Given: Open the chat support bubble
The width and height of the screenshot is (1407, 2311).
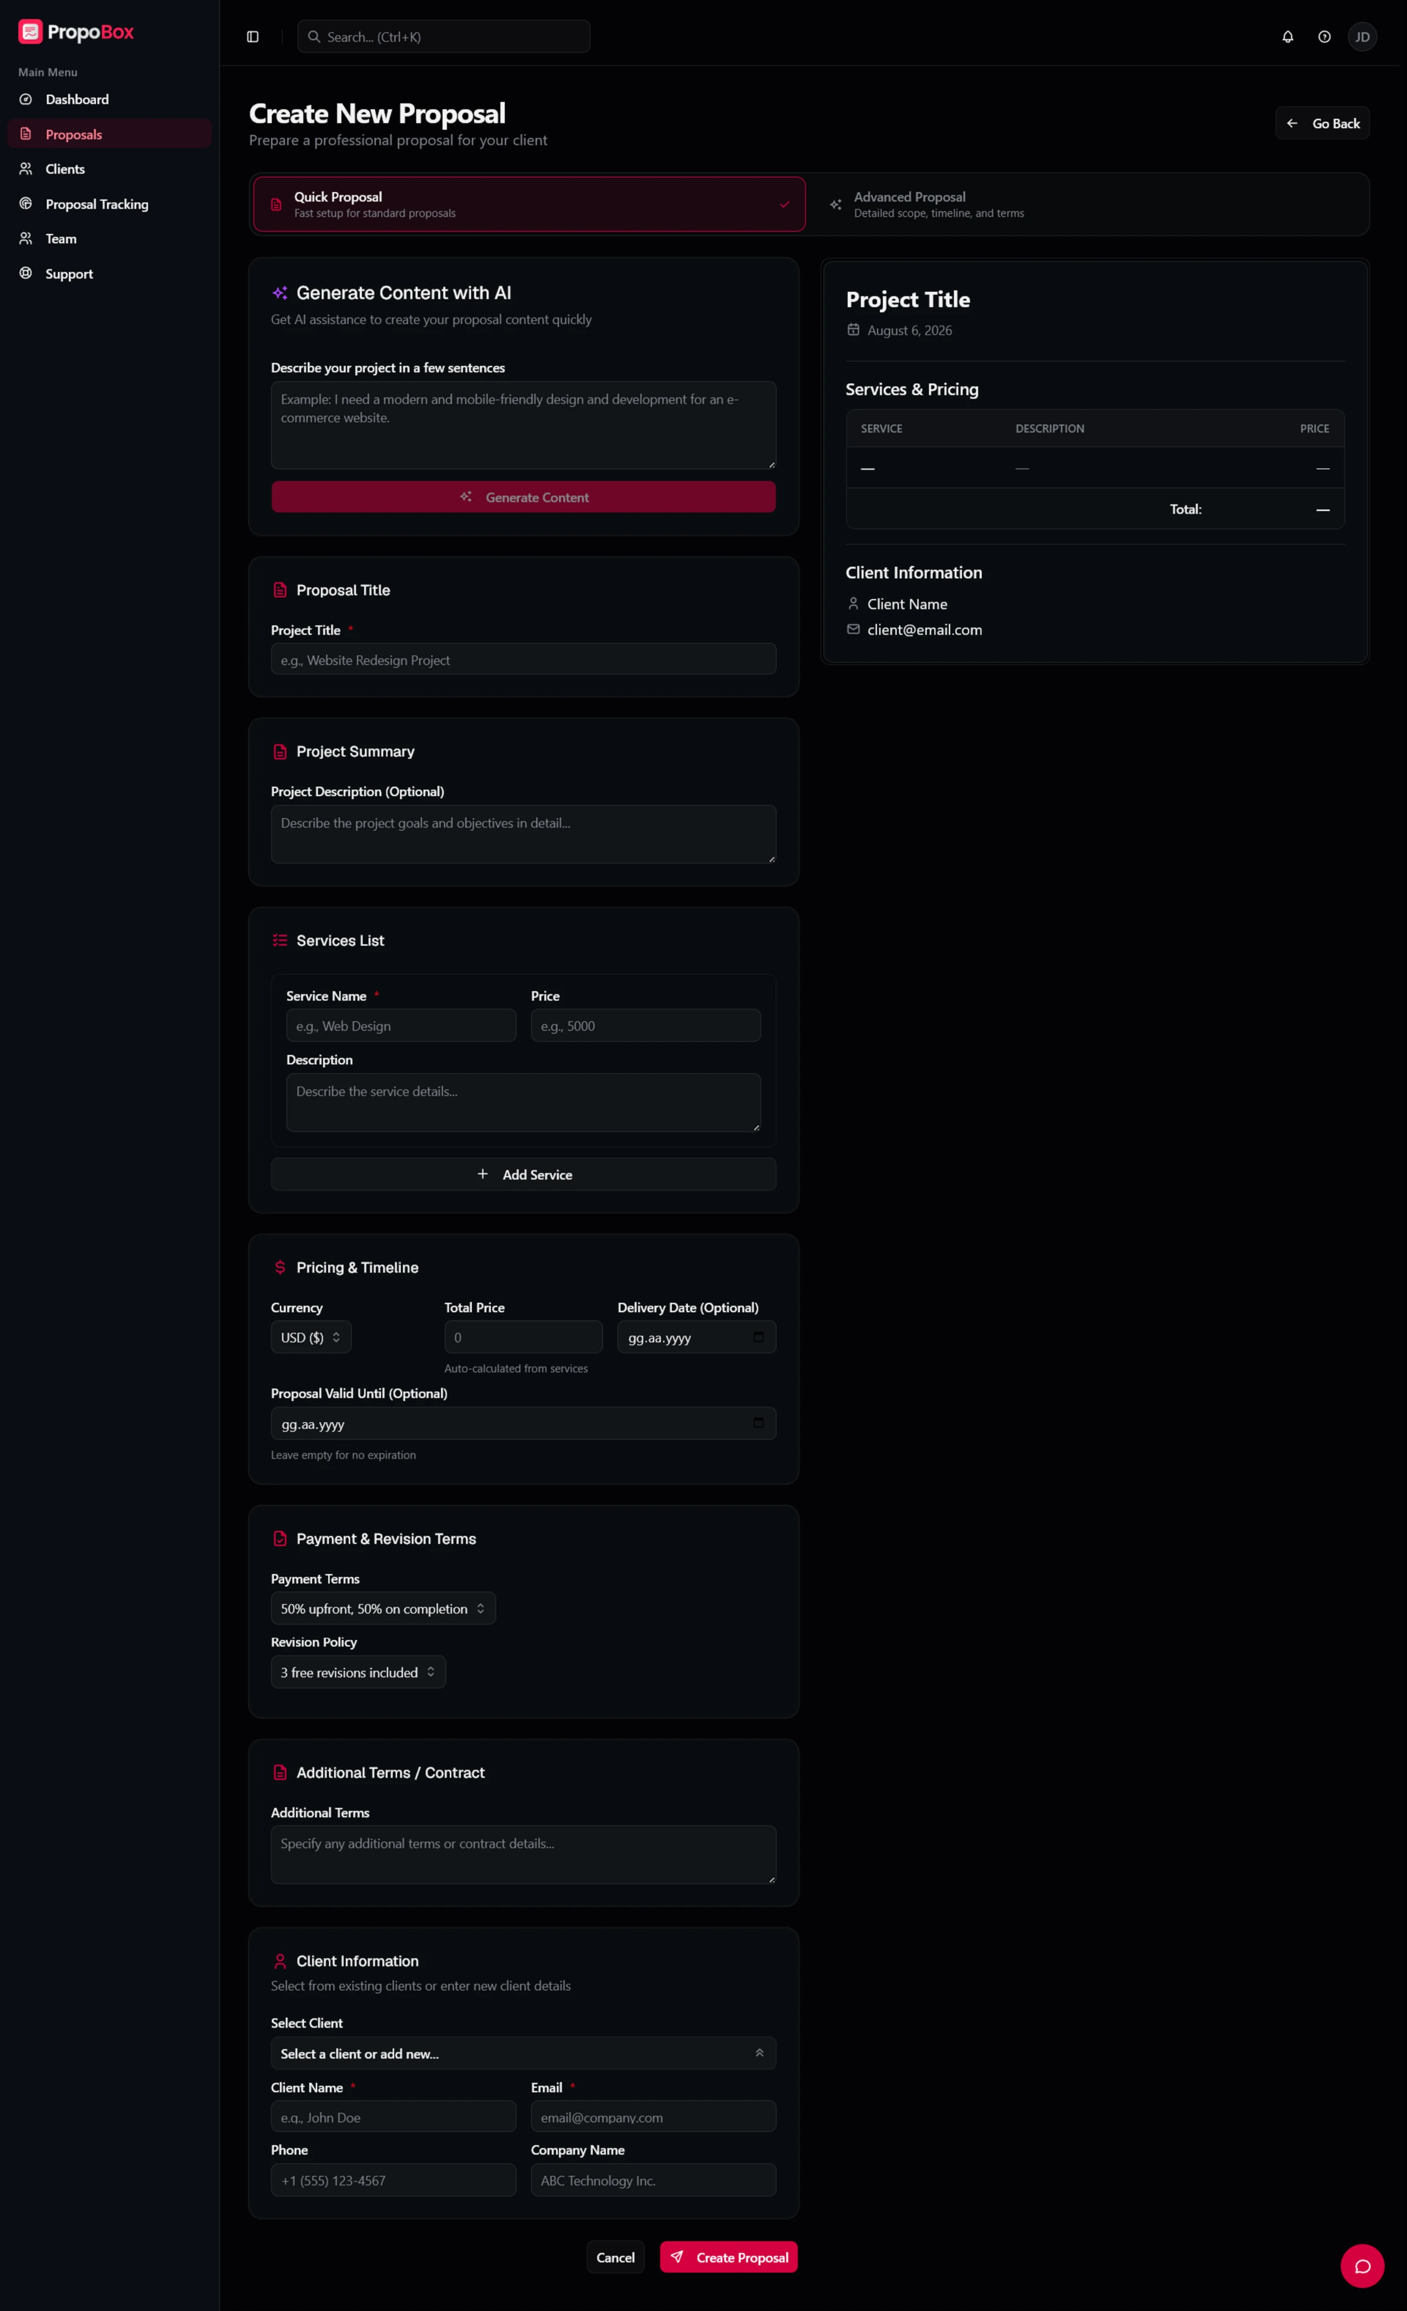Looking at the screenshot, I should click(x=1362, y=2266).
